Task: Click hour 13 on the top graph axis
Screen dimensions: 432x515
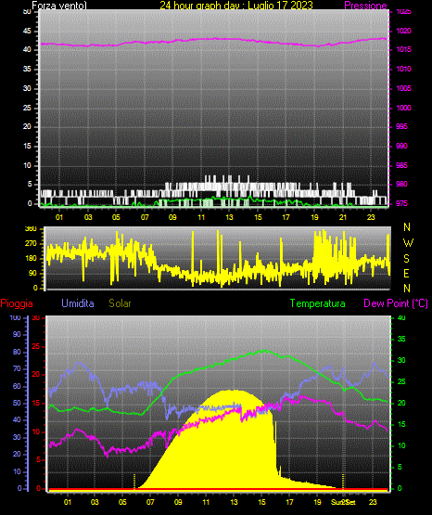Action: [x=229, y=217]
